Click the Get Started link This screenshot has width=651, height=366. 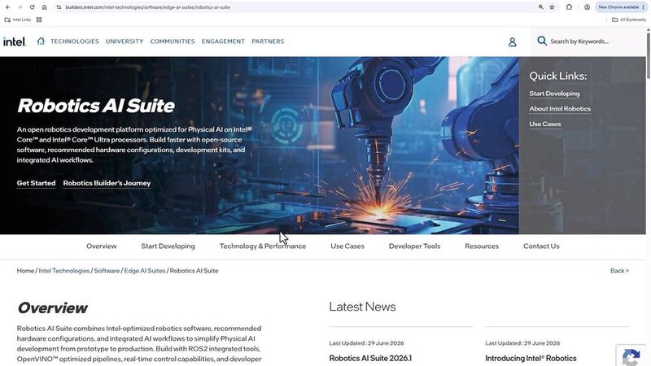pyautogui.click(x=36, y=183)
